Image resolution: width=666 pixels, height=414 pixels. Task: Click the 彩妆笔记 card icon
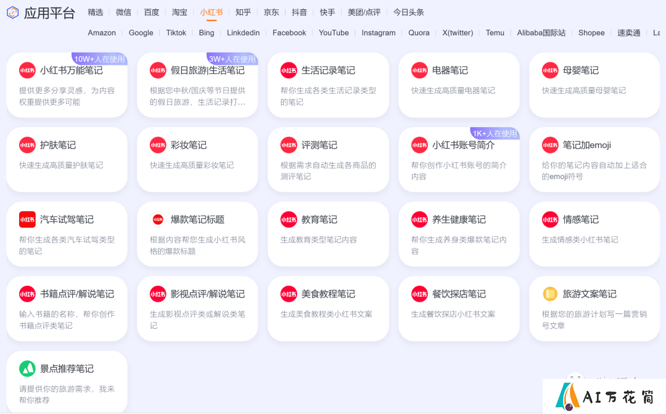pyautogui.click(x=158, y=146)
